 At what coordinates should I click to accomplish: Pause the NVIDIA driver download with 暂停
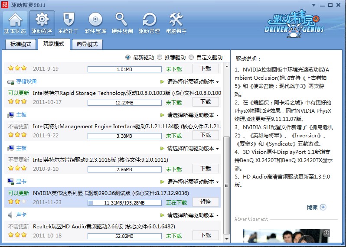(x=206, y=202)
